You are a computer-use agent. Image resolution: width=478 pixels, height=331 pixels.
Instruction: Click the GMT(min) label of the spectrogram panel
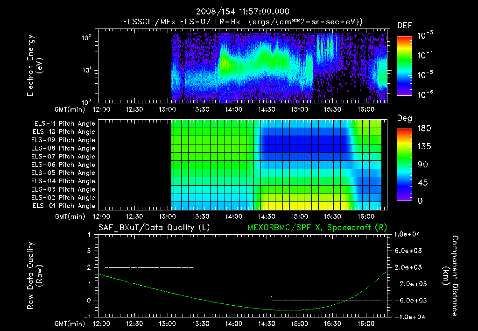click(x=70, y=109)
